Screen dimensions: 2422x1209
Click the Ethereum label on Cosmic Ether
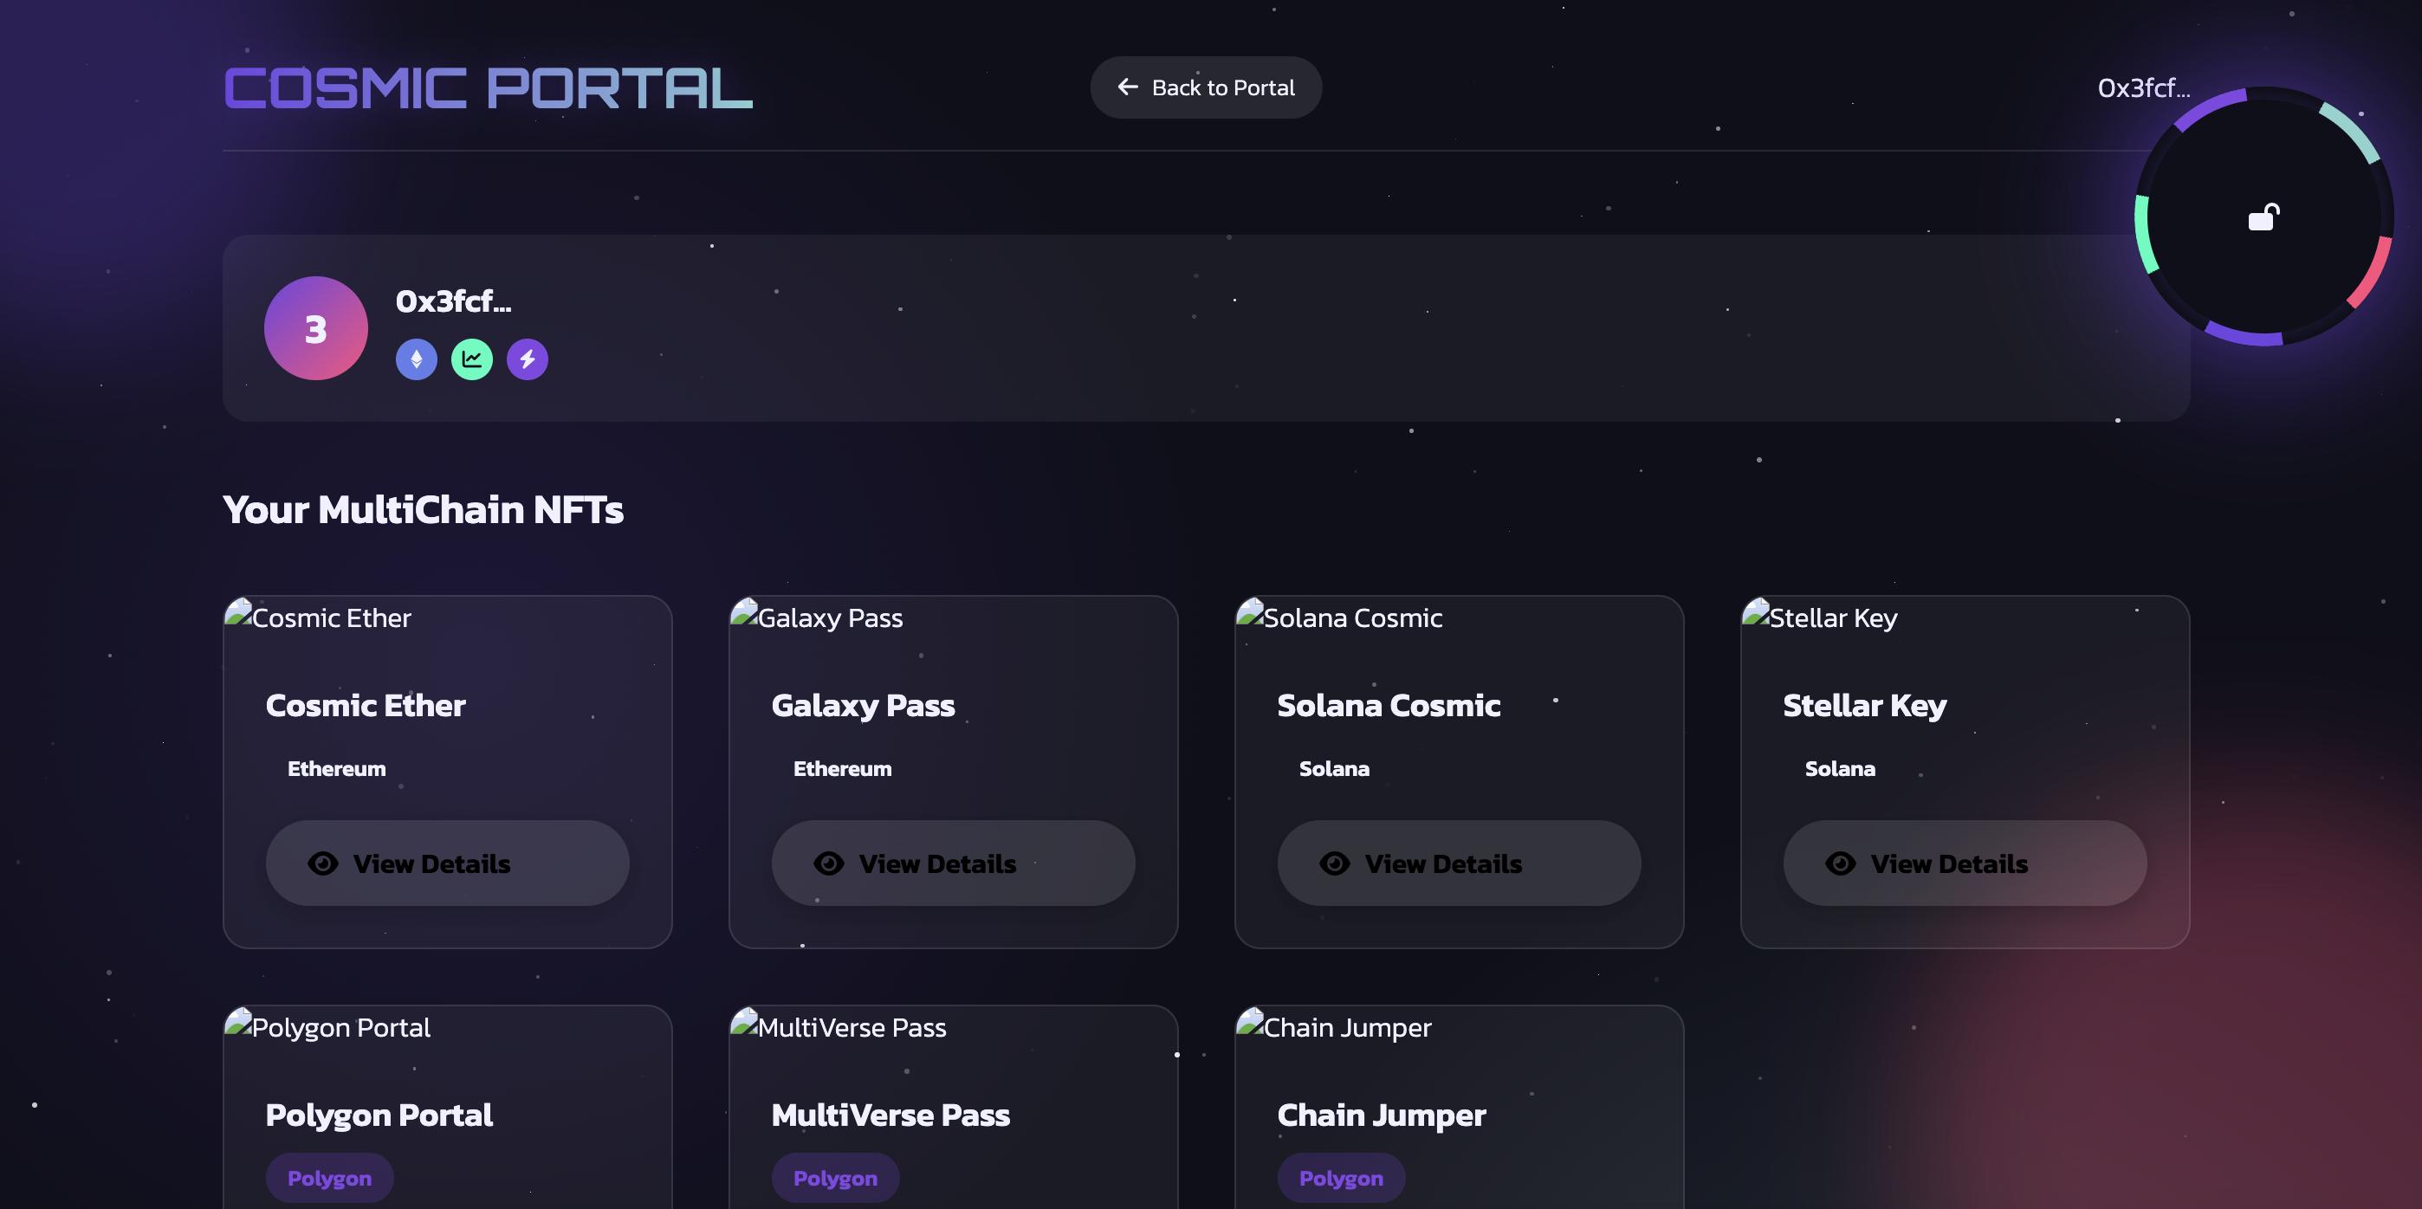335,768
